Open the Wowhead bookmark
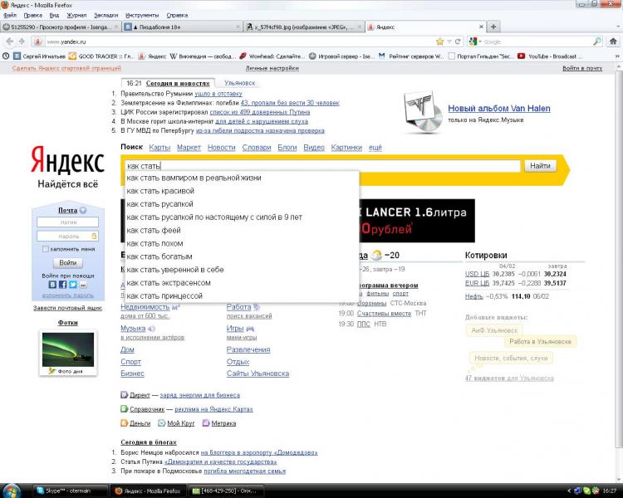The image size is (623, 498). pyautogui.click(x=272, y=56)
